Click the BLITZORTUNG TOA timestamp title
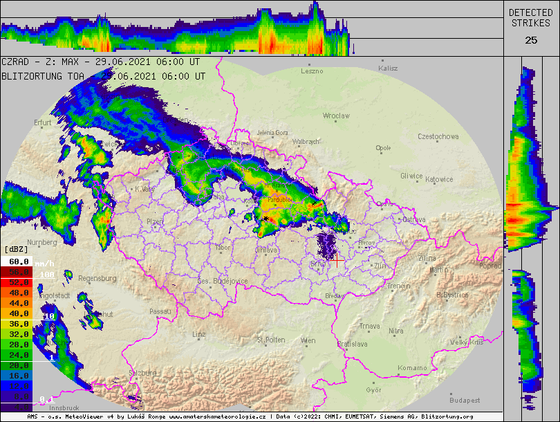Viewport: 560px width, 422px height. pos(103,76)
